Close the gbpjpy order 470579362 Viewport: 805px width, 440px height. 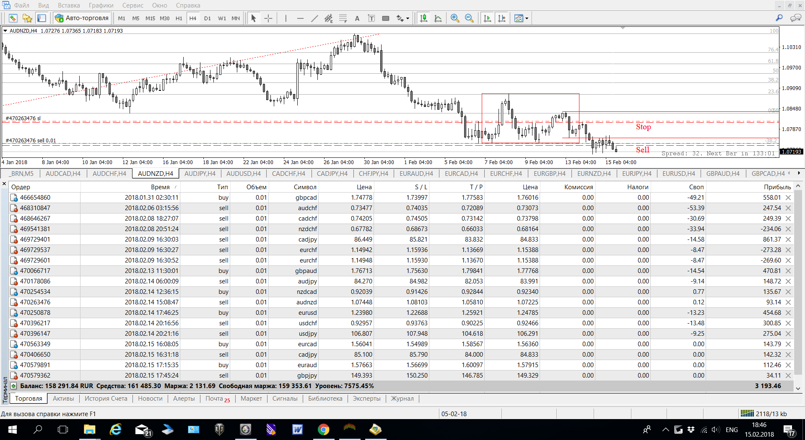pyautogui.click(x=788, y=376)
